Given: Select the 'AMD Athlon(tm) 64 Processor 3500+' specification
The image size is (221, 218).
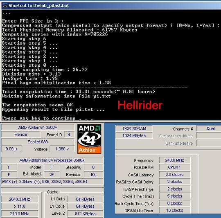Looking at the screenshot, I should click(52, 160).
